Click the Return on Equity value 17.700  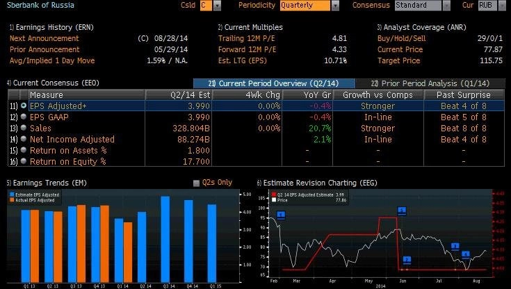pos(196,162)
